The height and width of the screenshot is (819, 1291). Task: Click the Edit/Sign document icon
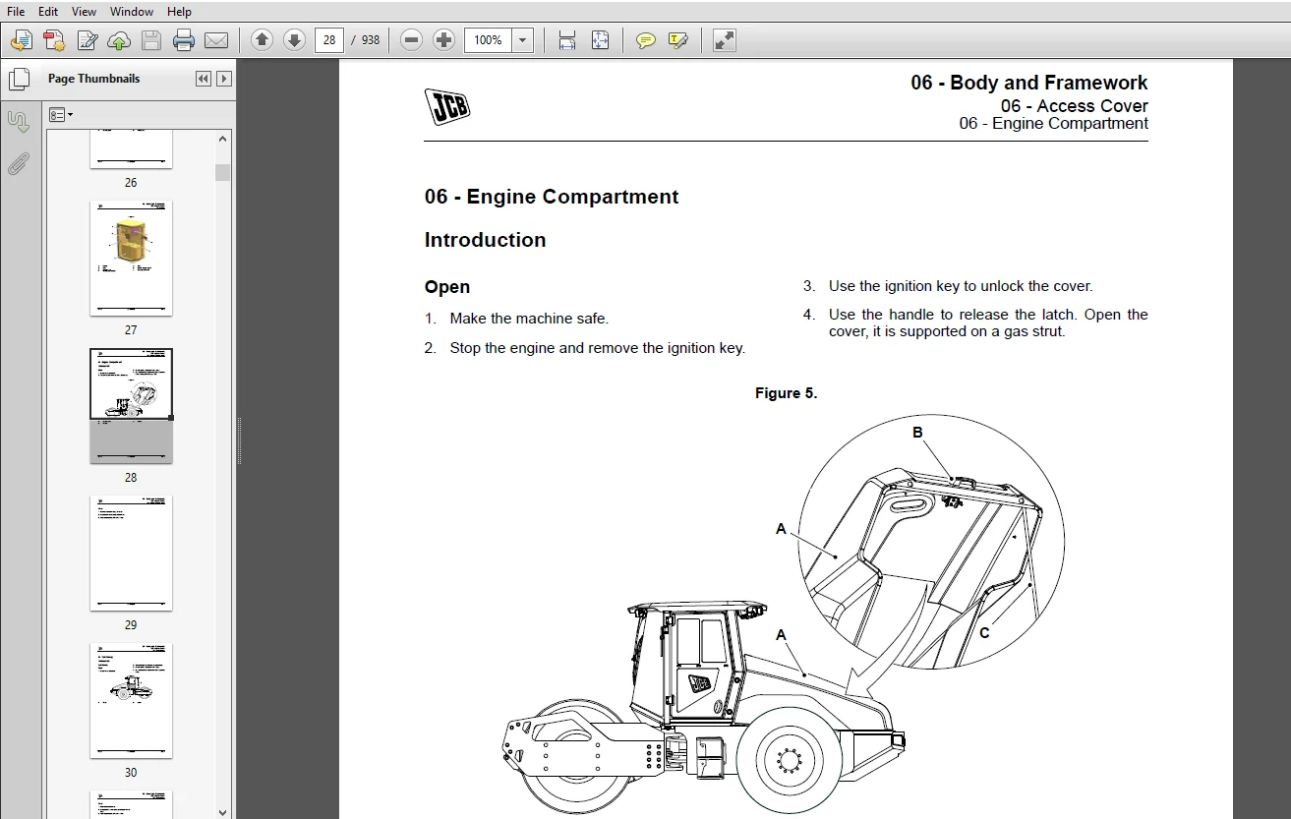pyautogui.click(x=87, y=40)
